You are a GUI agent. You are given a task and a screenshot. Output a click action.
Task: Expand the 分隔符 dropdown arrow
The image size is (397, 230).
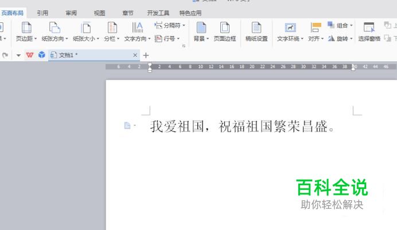[x=184, y=25]
